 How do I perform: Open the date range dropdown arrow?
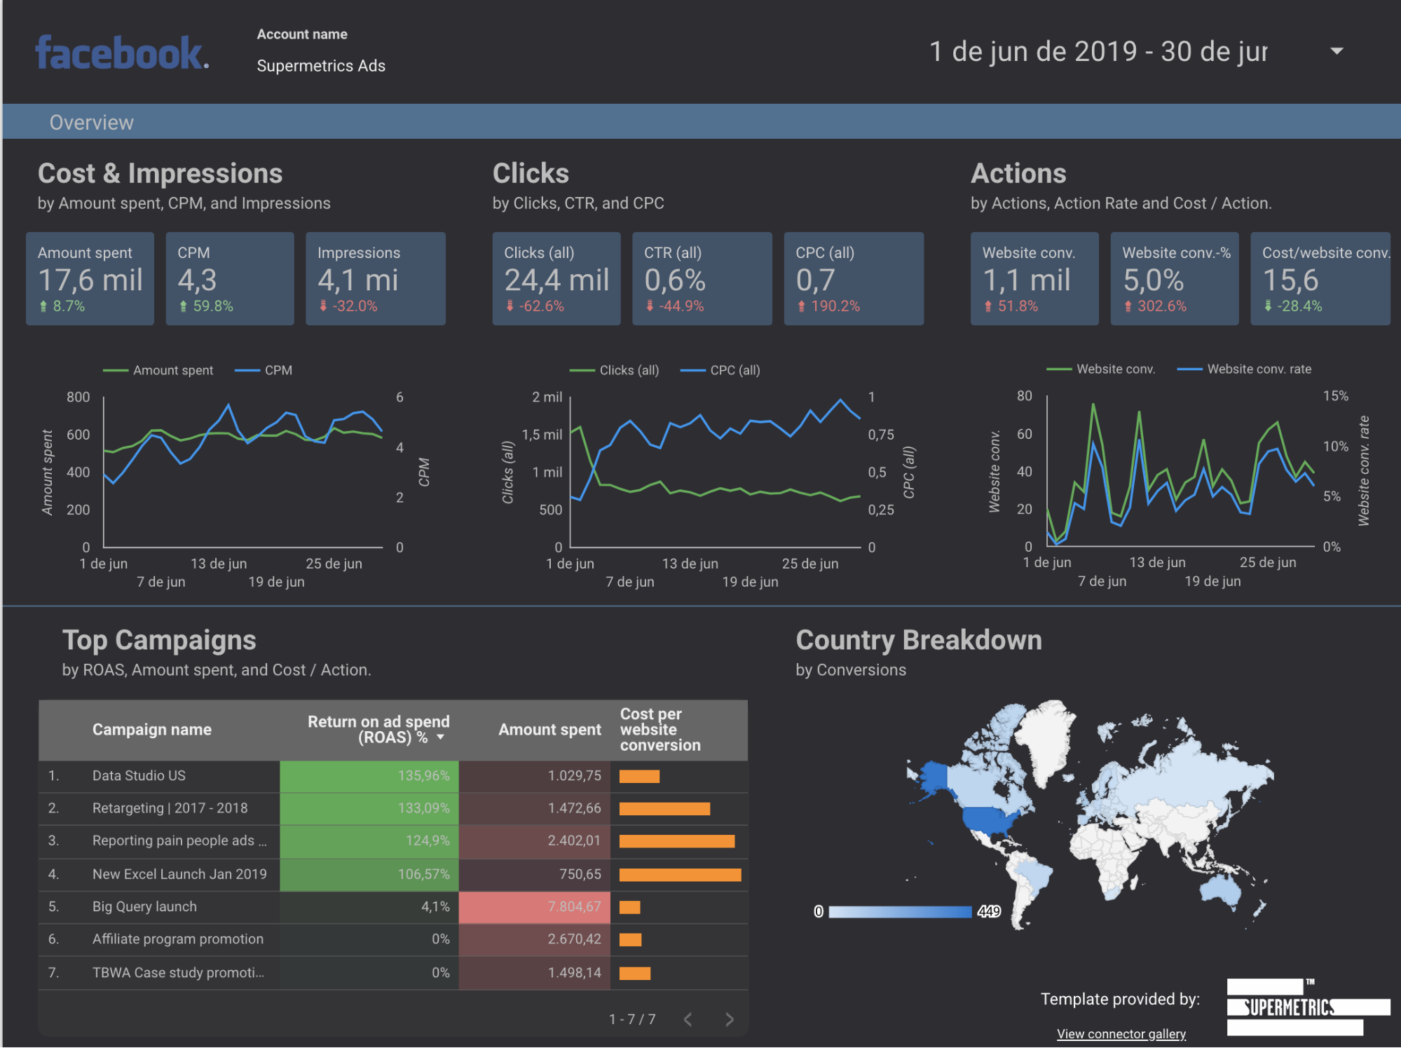click(x=1337, y=51)
